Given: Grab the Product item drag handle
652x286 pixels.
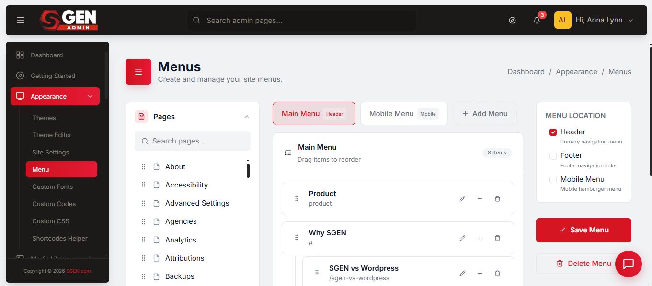Looking at the screenshot, I should 297,198.
